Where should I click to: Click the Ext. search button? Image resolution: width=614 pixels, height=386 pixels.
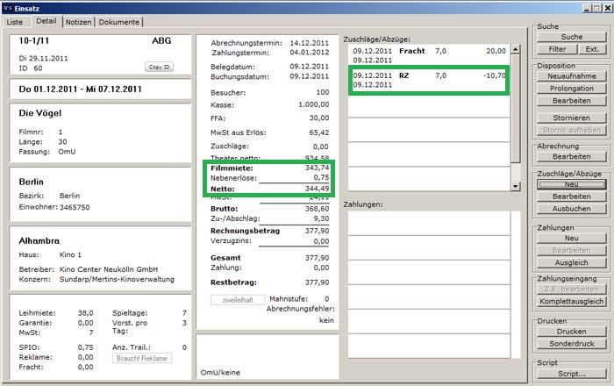pos(592,49)
